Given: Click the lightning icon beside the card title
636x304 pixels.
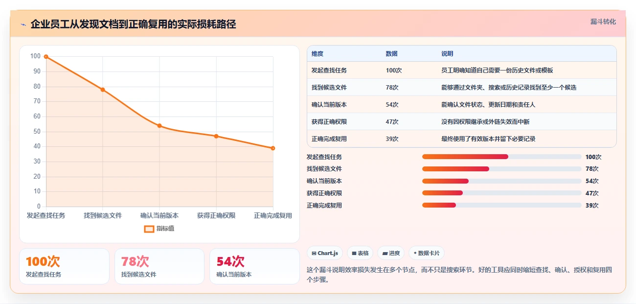Looking at the screenshot, I should (23, 24).
